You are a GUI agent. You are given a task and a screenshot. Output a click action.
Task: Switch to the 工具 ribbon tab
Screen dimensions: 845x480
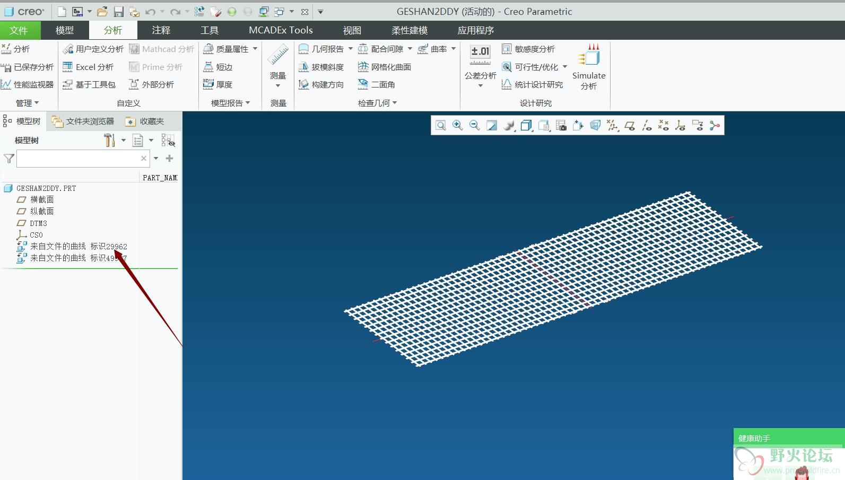(x=210, y=30)
